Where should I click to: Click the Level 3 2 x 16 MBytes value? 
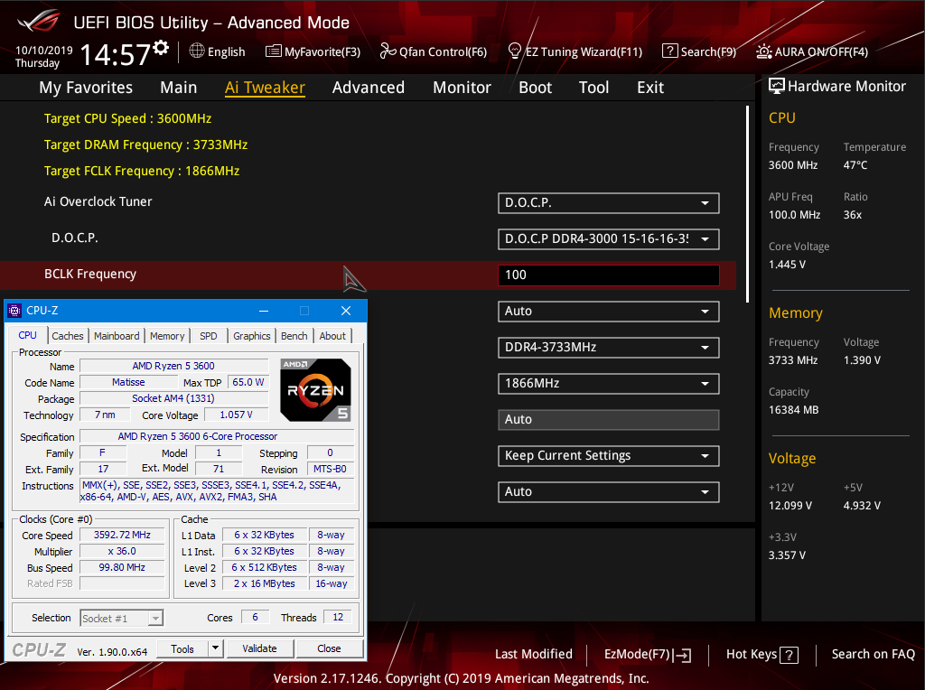click(265, 583)
